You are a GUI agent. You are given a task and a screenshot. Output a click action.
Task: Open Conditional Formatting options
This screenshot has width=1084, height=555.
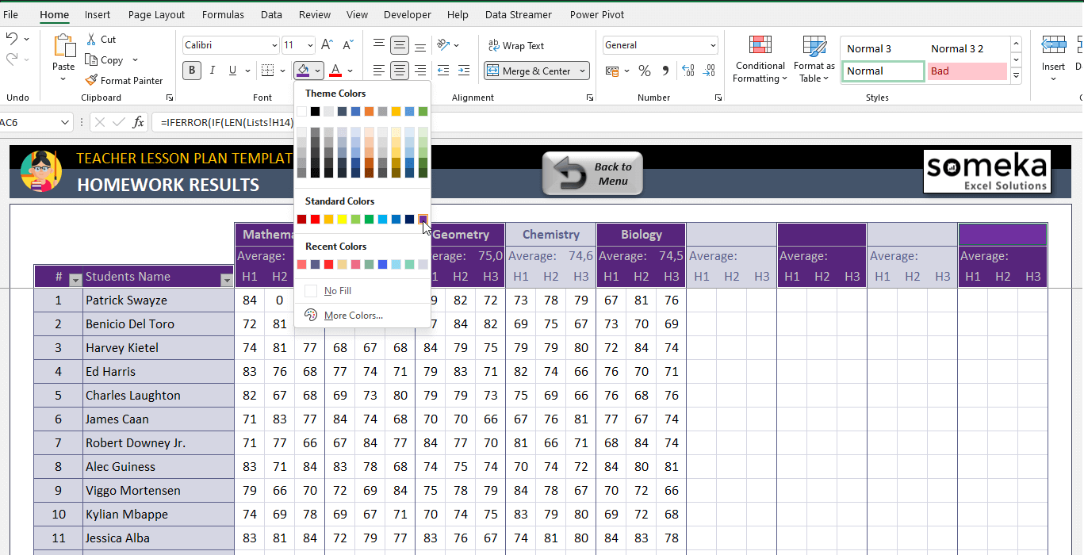[759, 59]
